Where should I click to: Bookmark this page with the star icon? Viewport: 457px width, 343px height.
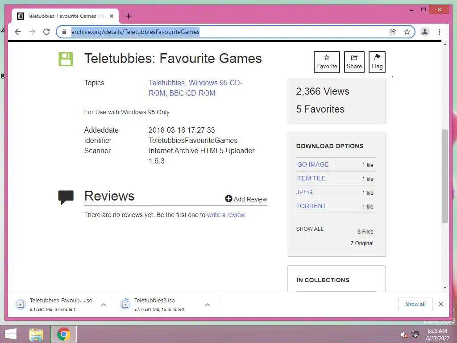coord(407,32)
